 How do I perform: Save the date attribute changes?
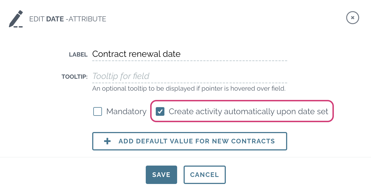(161, 175)
